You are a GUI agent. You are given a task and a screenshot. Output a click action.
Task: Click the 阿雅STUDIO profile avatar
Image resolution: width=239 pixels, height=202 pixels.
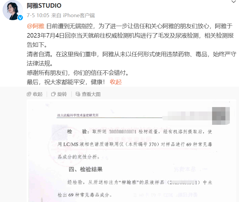tap(13, 10)
